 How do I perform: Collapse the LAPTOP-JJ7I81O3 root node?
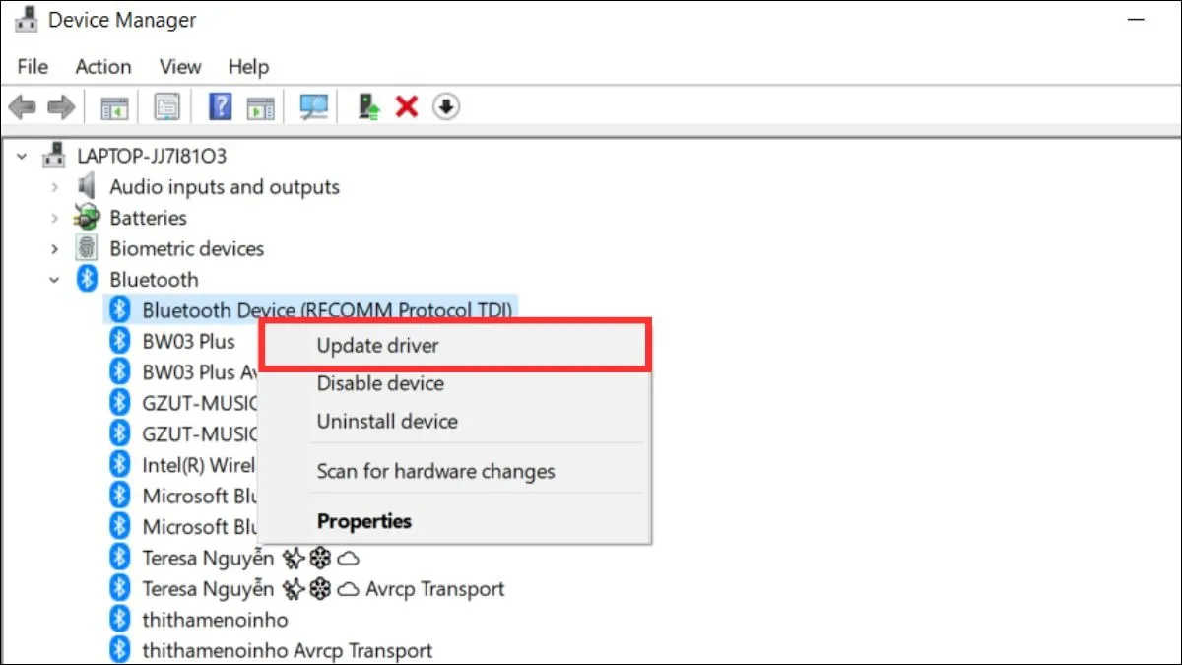pyautogui.click(x=22, y=156)
